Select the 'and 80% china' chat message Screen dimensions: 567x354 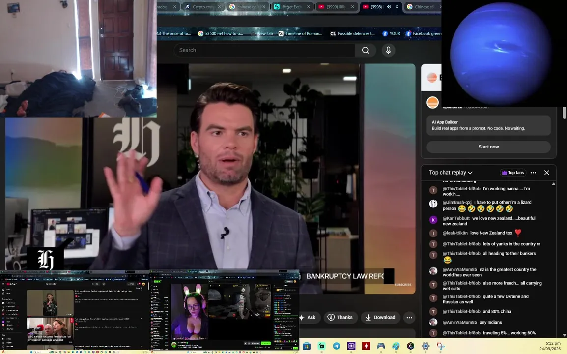477,311
